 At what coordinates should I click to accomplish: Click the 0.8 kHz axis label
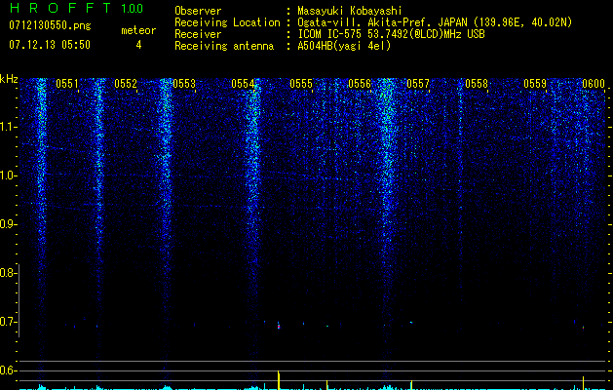tap(9, 273)
